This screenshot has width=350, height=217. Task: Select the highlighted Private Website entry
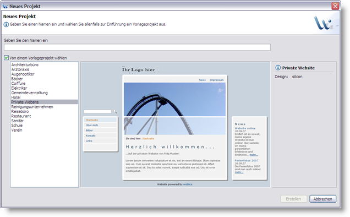click(45, 102)
